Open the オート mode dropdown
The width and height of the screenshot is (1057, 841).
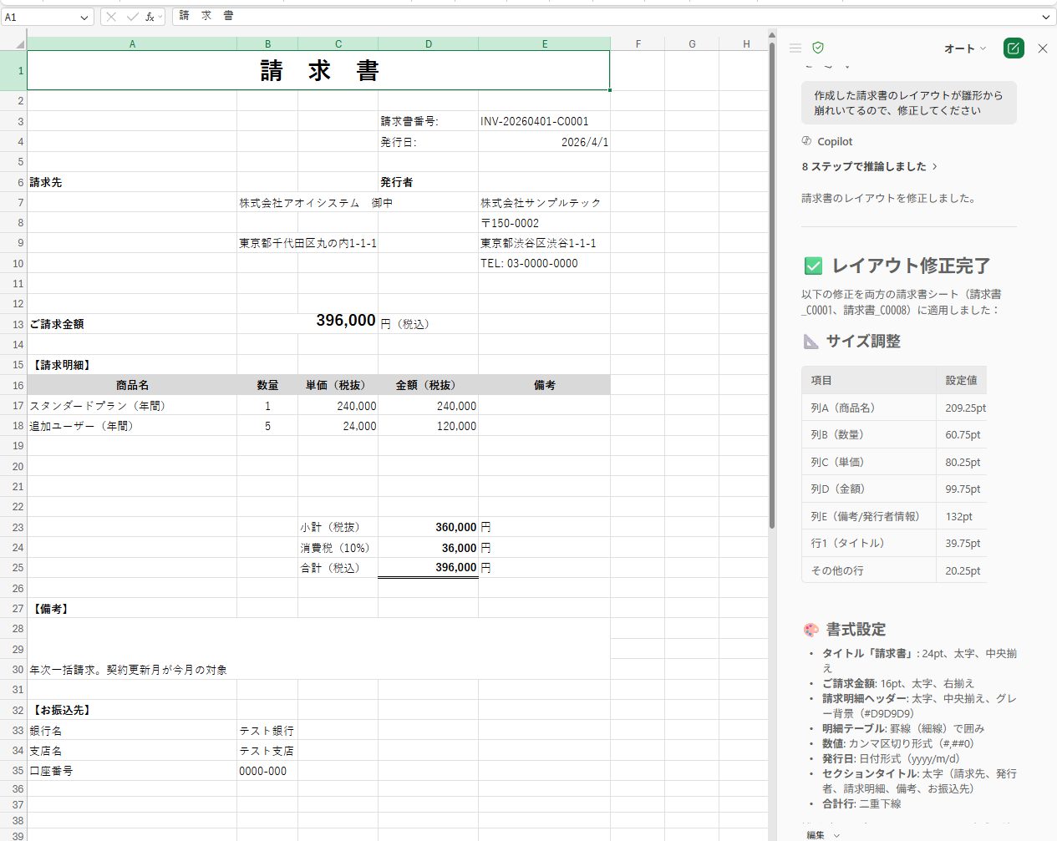click(965, 48)
